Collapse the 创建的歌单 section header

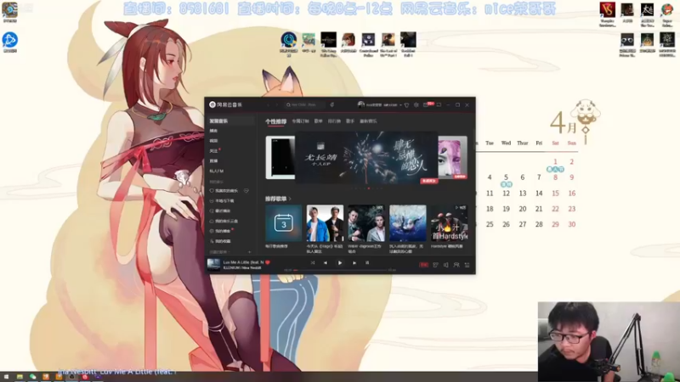click(219, 251)
